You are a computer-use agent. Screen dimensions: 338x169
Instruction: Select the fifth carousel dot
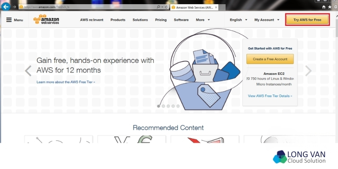(x=178, y=106)
